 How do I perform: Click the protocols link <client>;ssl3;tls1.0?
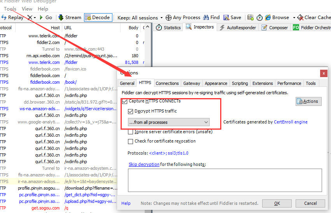click(169, 153)
